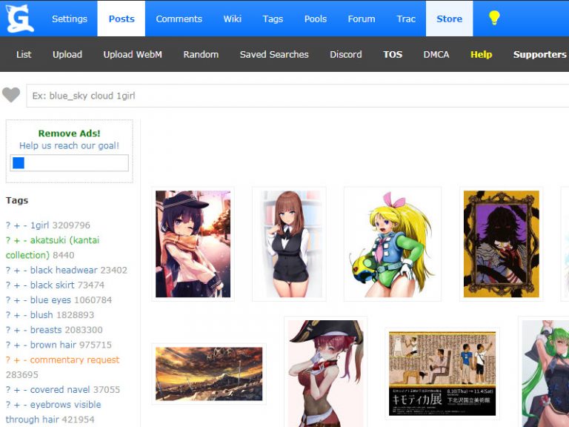Click the ? next to eyebrows visible

pyautogui.click(x=8, y=405)
